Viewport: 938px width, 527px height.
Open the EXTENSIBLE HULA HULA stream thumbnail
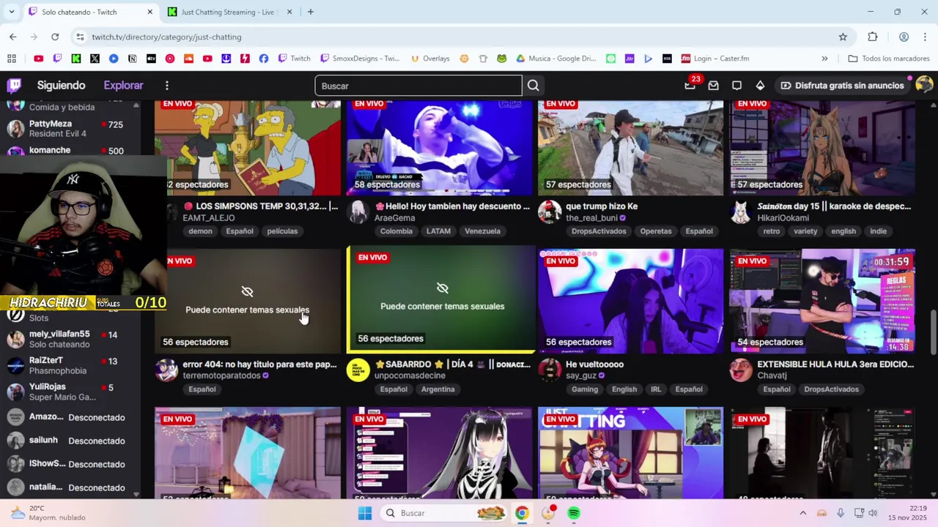point(822,301)
